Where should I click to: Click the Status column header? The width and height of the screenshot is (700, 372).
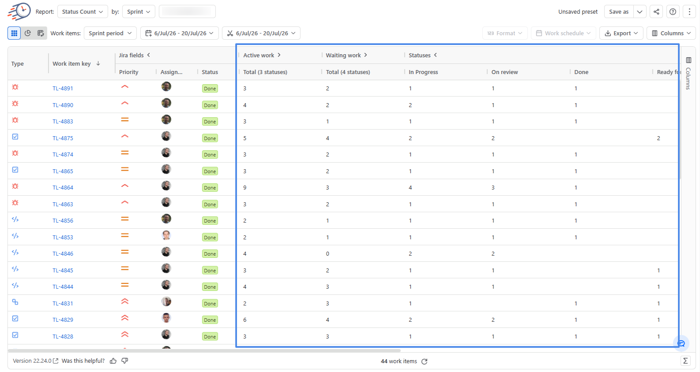coord(210,72)
